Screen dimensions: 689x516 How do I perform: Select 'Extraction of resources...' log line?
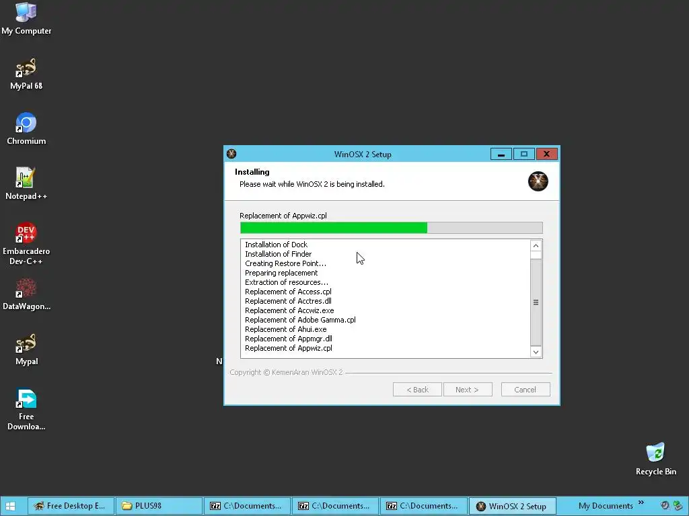pos(287,282)
